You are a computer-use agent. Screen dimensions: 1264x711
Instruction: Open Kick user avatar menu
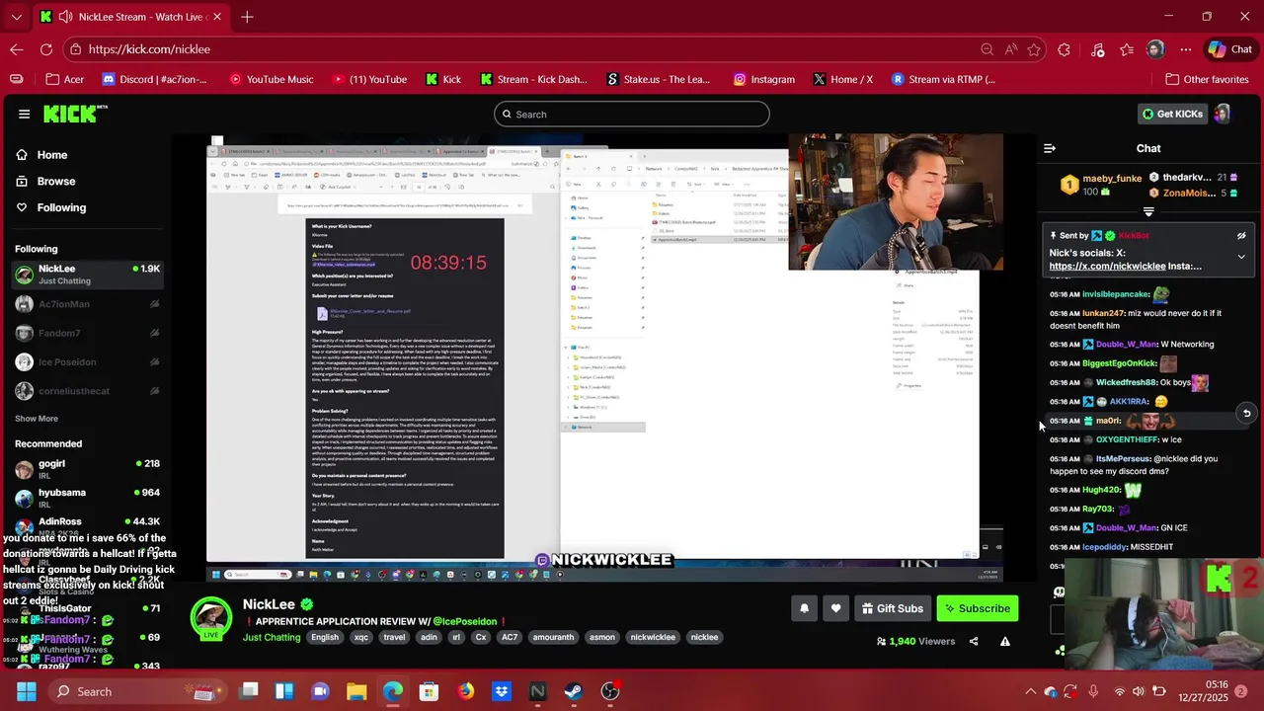(x=1223, y=114)
